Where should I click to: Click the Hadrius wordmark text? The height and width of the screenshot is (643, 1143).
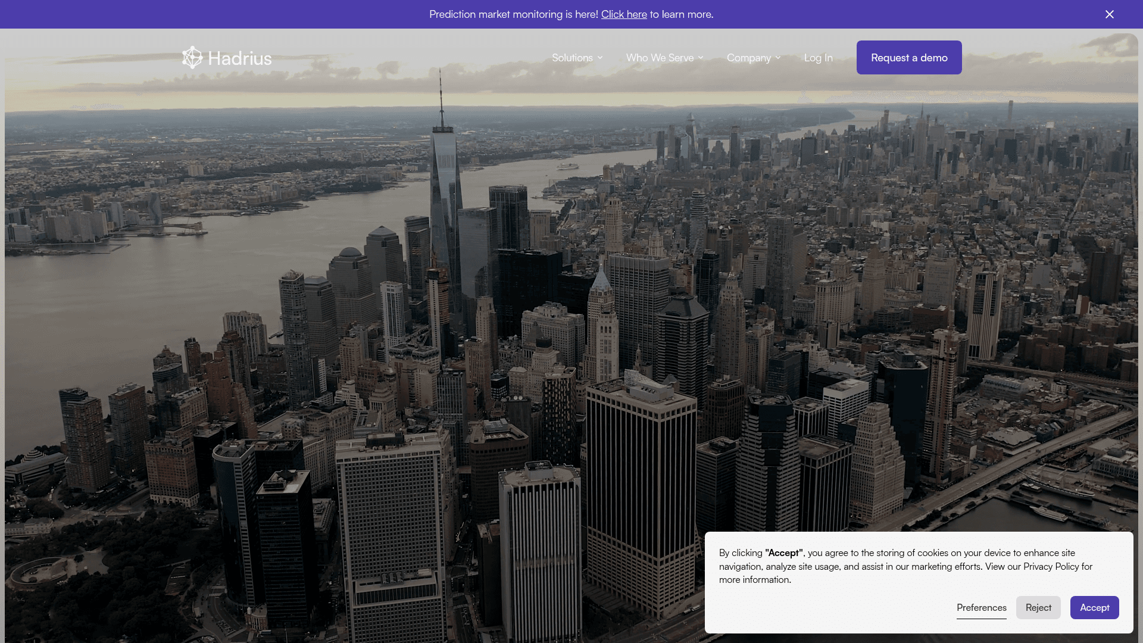[x=240, y=58]
